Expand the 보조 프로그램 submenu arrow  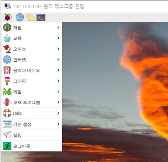click(x=58, y=102)
